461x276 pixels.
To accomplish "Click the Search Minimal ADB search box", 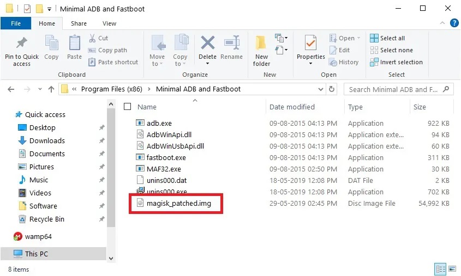I will click(x=395, y=89).
